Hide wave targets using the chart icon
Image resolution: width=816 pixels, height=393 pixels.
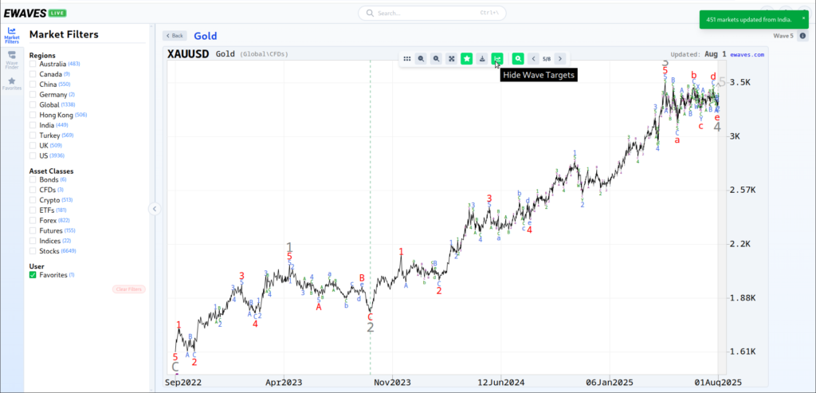pos(497,58)
